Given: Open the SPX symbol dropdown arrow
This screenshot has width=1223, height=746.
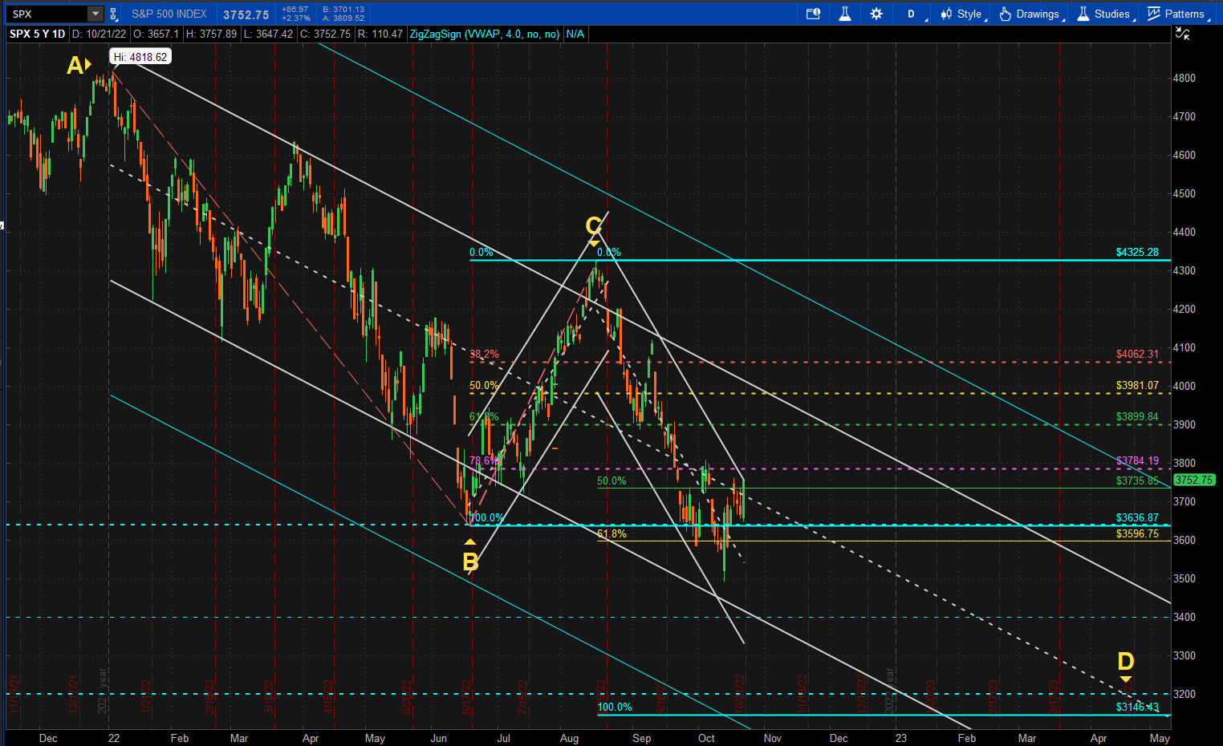Looking at the screenshot, I should point(95,14).
